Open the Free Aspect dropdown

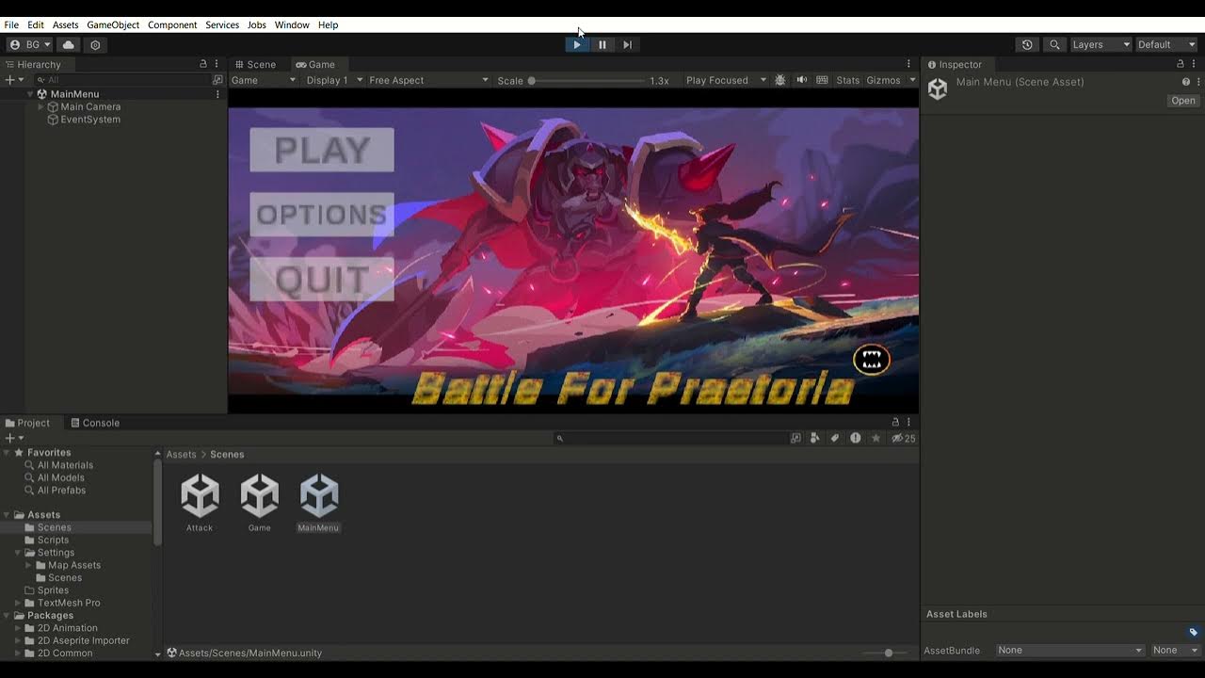tap(428, 80)
